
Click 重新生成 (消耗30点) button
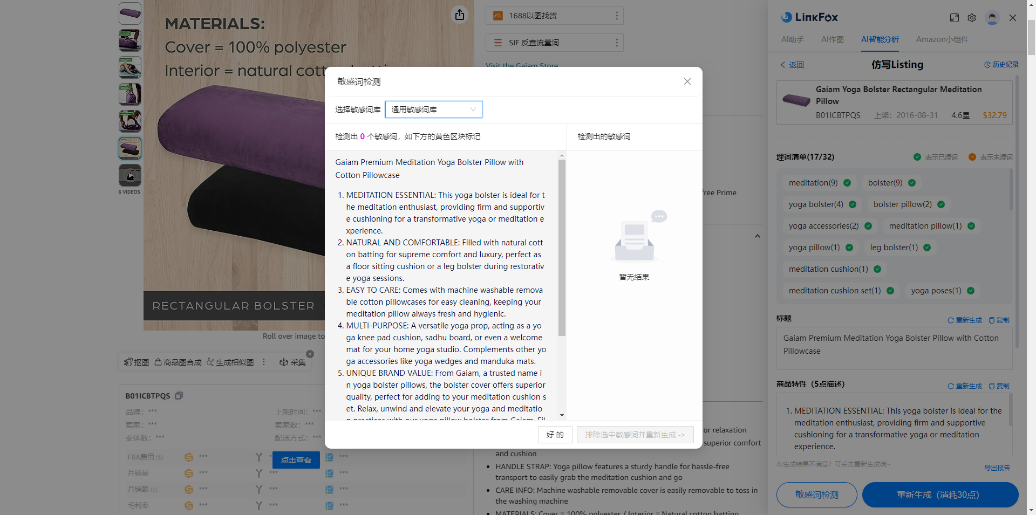click(x=940, y=495)
